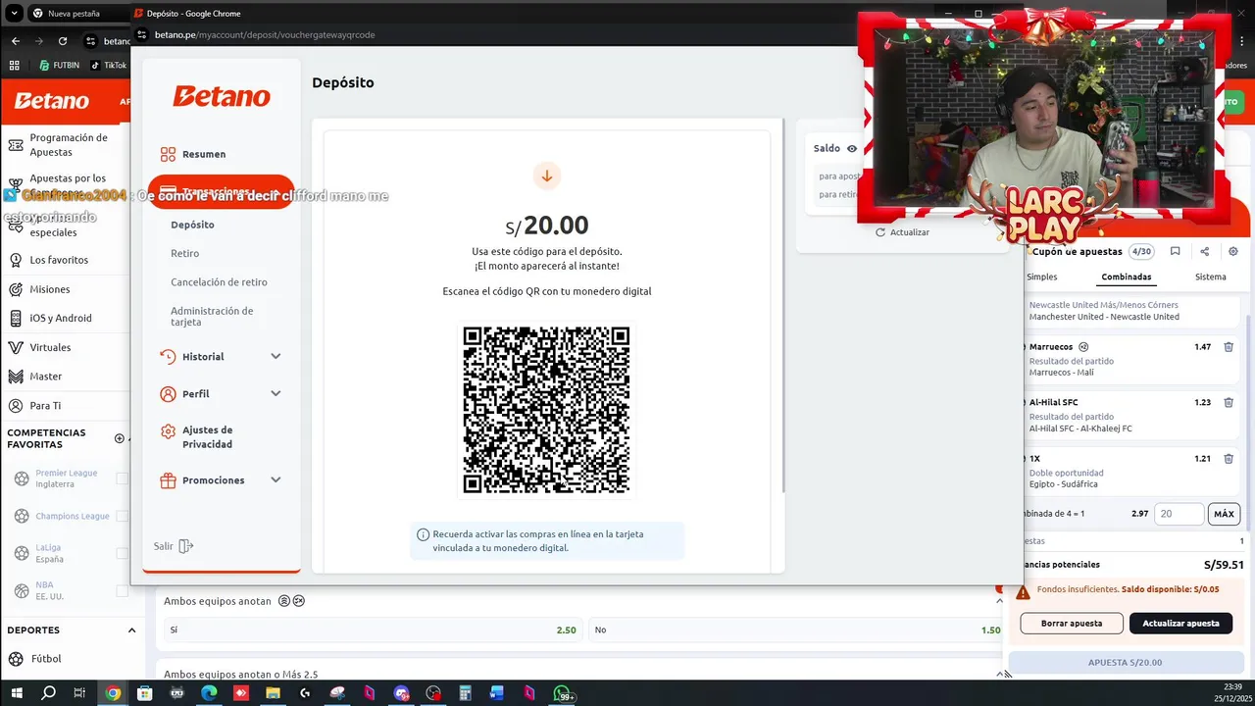
Task: Select No 1.50 in Ambos equipos anotan
Action: pos(797,630)
